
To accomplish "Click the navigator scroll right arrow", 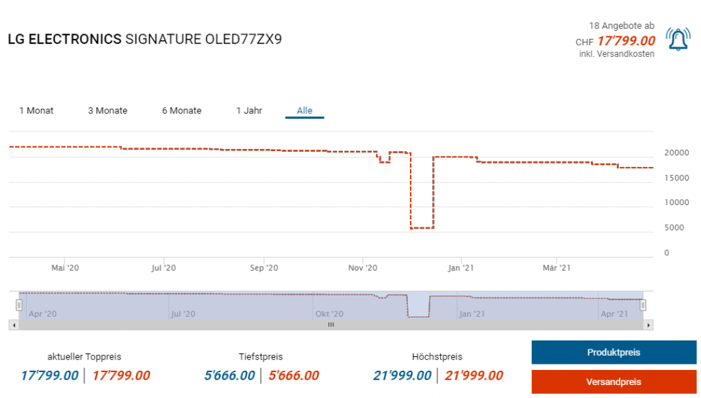I will pos(648,326).
